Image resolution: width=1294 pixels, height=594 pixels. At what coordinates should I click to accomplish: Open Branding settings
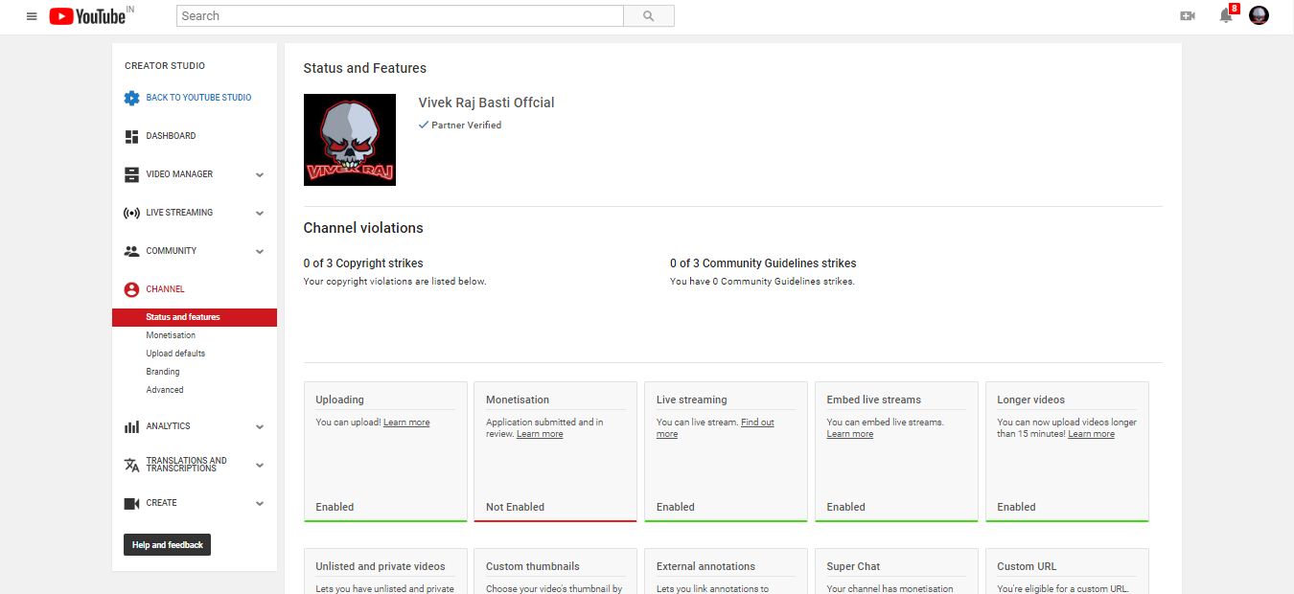pyautogui.click(x=163, y=372)
